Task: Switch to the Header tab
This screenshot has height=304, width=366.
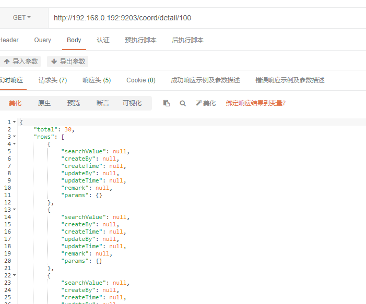Action: (9, 40)
